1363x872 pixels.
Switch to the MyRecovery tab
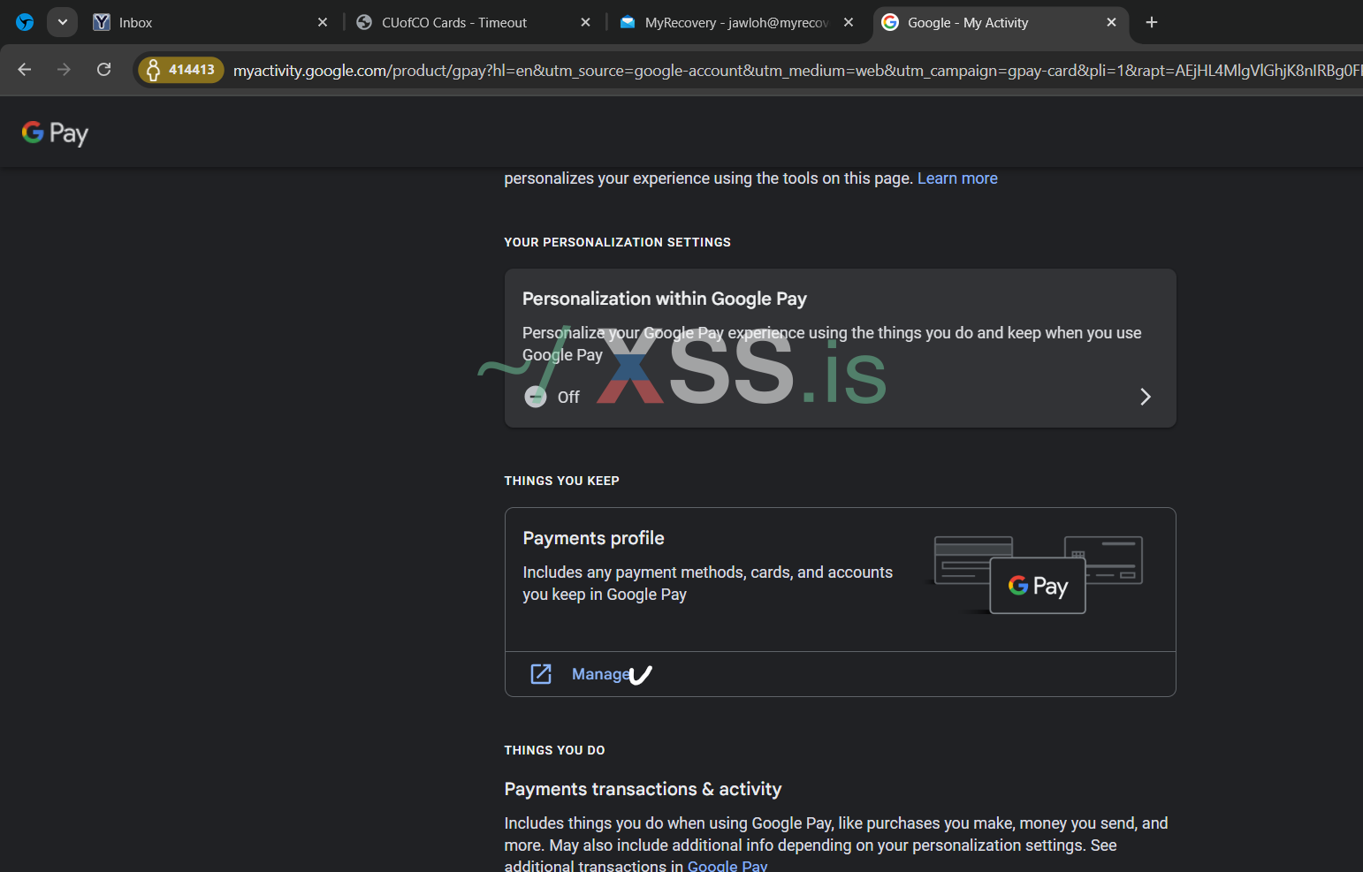pyautogui.click(x=736, y=22)
